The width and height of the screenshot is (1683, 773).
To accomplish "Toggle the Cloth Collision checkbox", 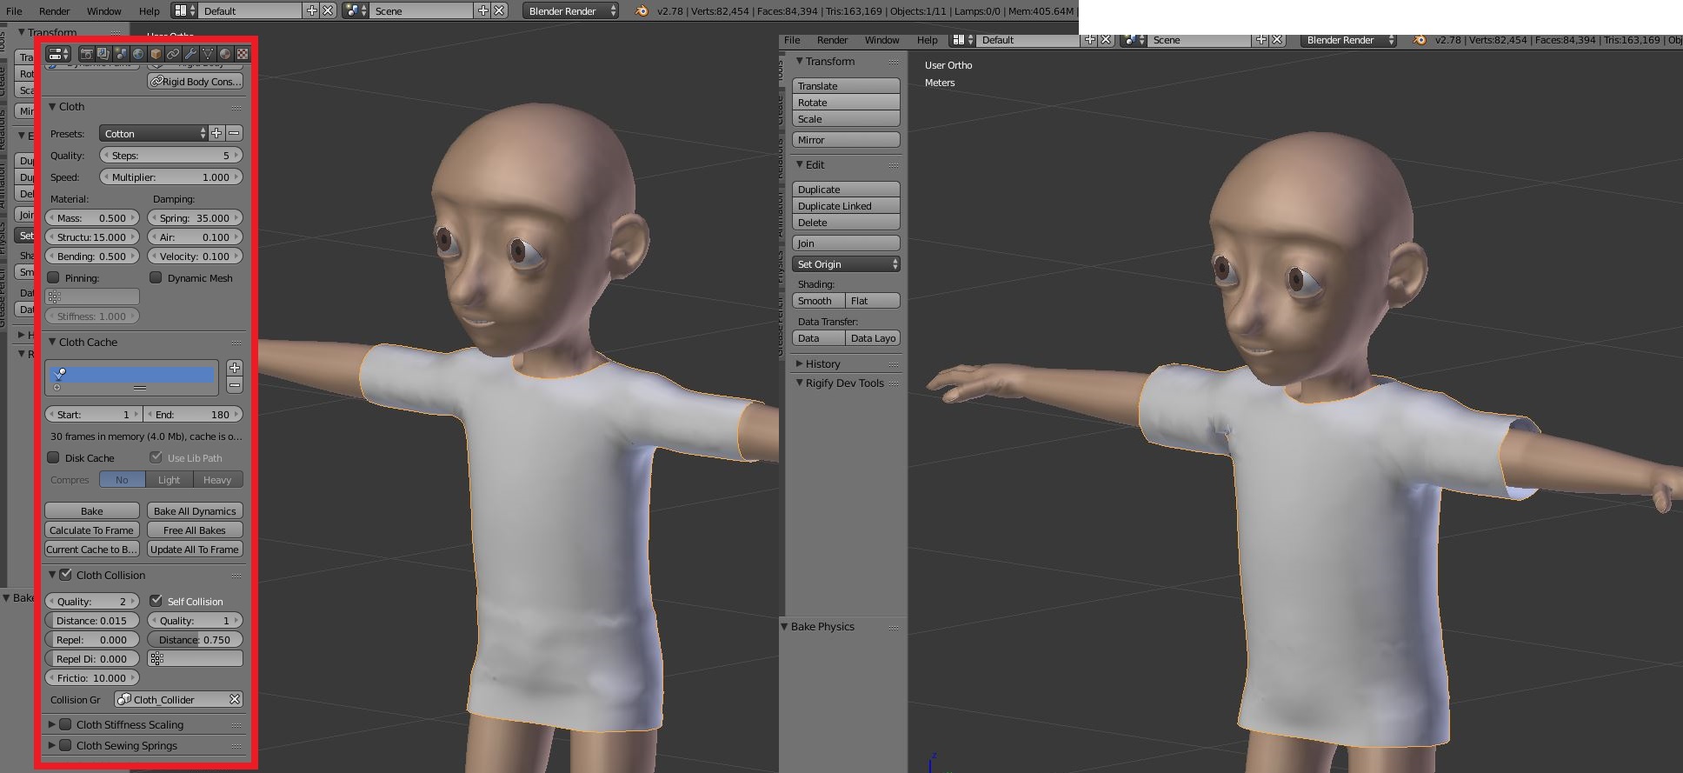I will (x=65, y=575).
